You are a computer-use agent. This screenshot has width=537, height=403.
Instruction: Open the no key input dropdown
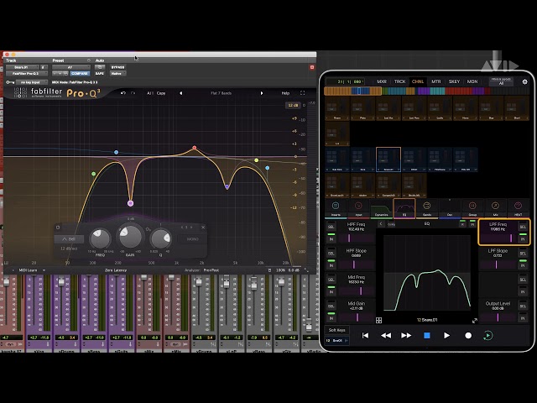click(31, 82)
